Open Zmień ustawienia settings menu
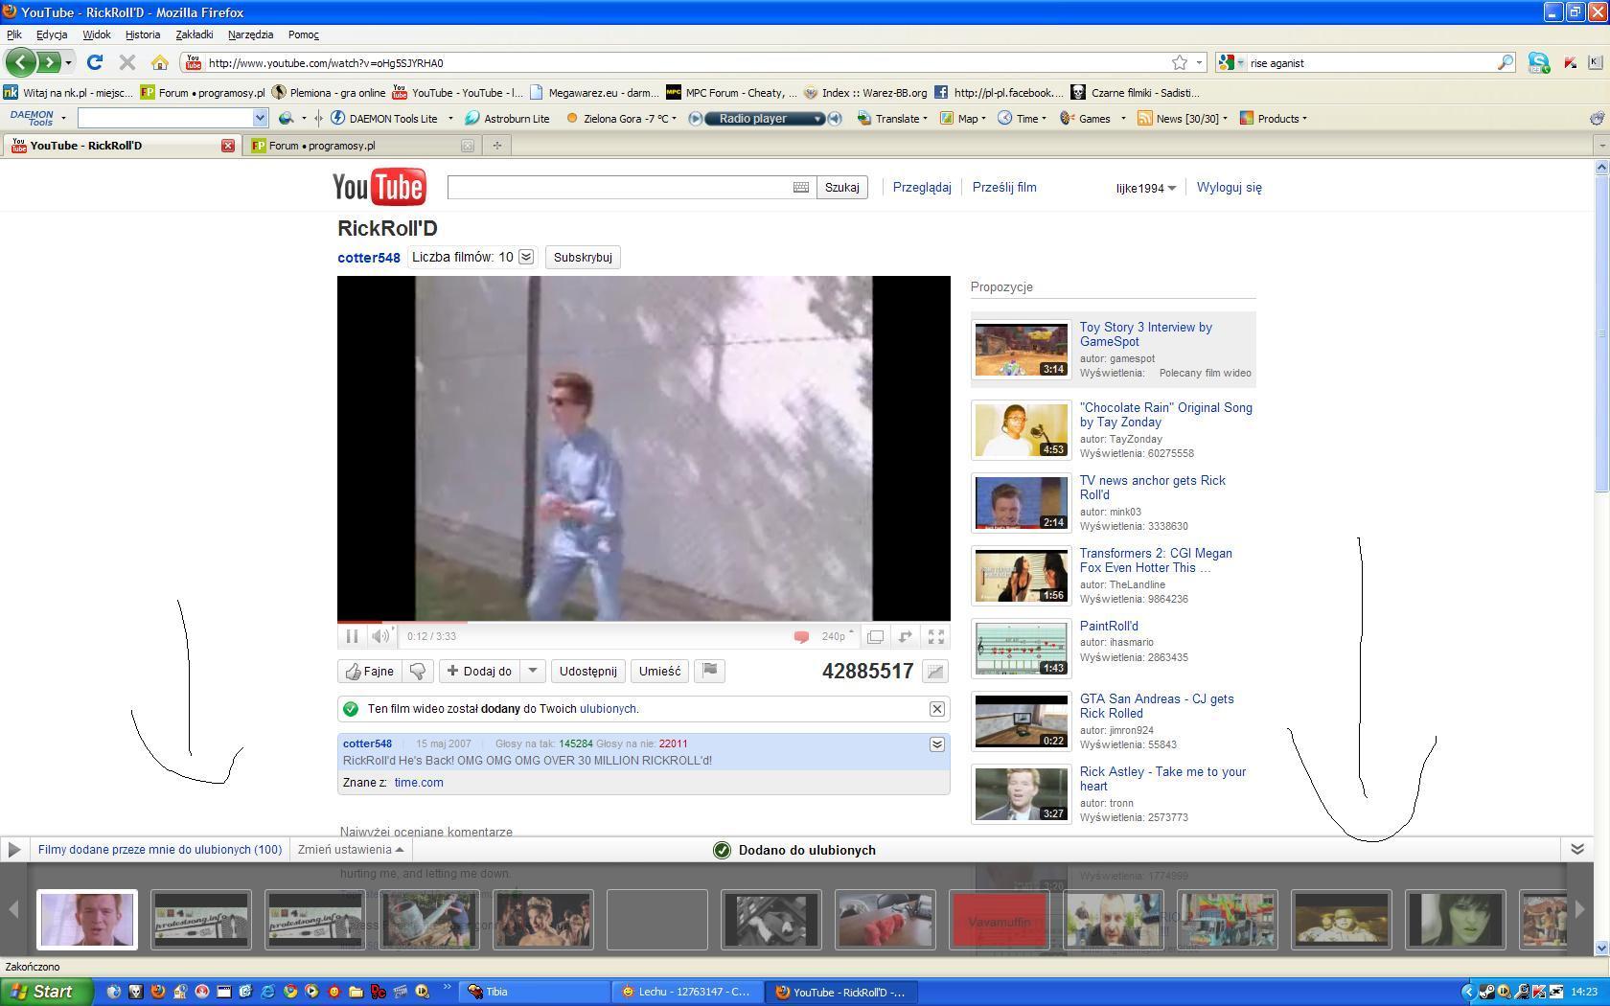 [x=350, y=850]
